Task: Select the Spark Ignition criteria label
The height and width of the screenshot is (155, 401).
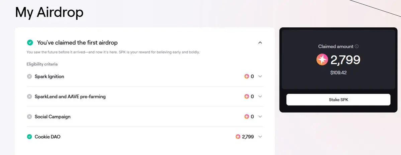Action: pos(49,76)
